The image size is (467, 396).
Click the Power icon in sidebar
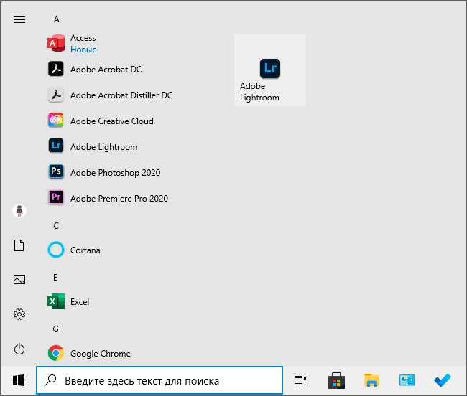coord(19,349)
